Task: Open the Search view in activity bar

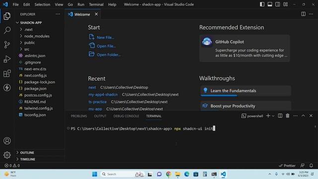Action: (x=7, y=30)
